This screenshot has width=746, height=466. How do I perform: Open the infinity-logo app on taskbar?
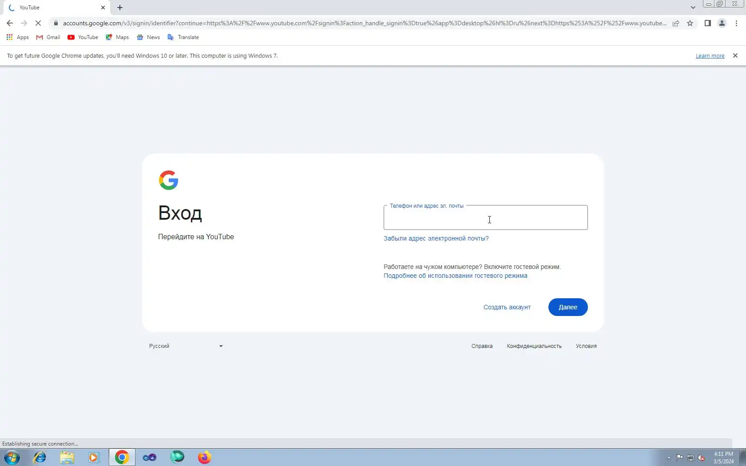pos(149,457)
